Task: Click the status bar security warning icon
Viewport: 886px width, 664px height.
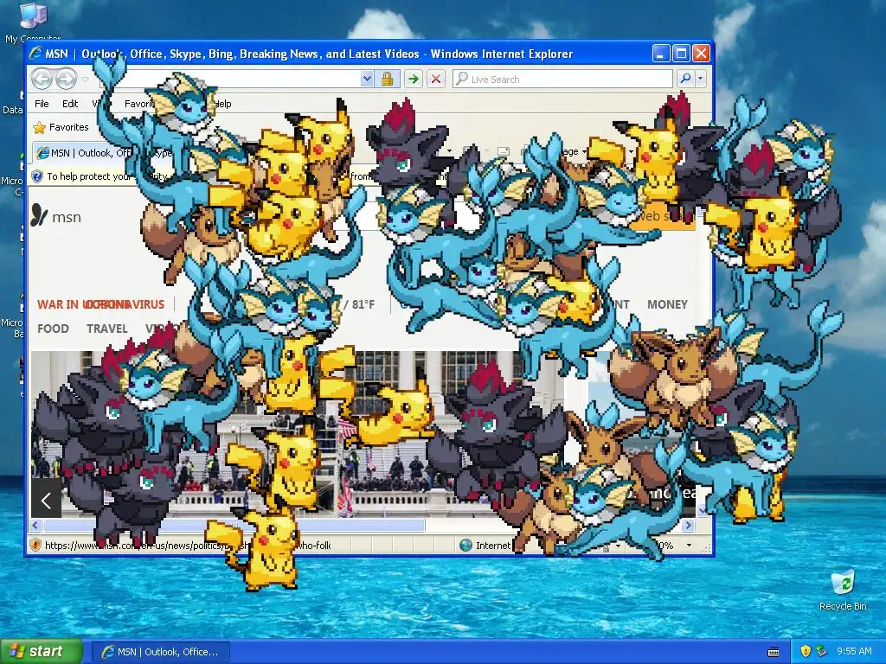Action: [35, 546]
